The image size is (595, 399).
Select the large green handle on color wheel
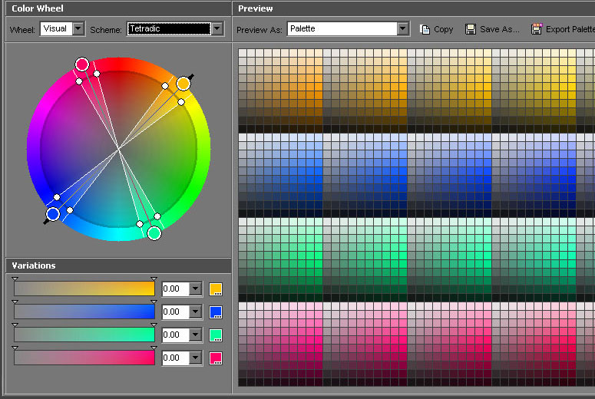point(154,232)
